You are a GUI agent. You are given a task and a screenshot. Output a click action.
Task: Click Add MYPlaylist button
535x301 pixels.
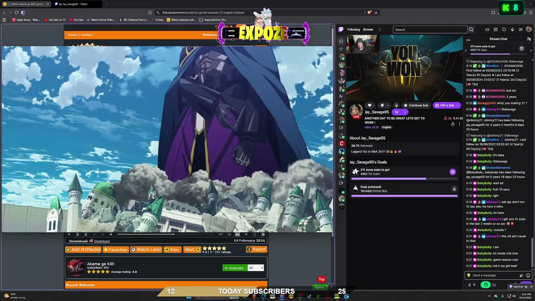83,250
